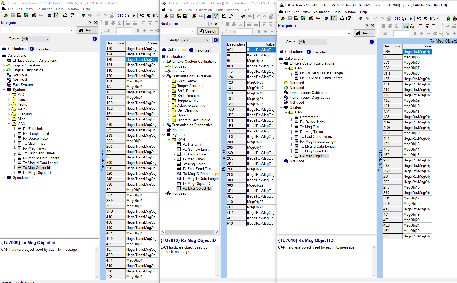
Task: Click Adjust input field in 6l50stocktcm window
Action: [x=401, y=34]
